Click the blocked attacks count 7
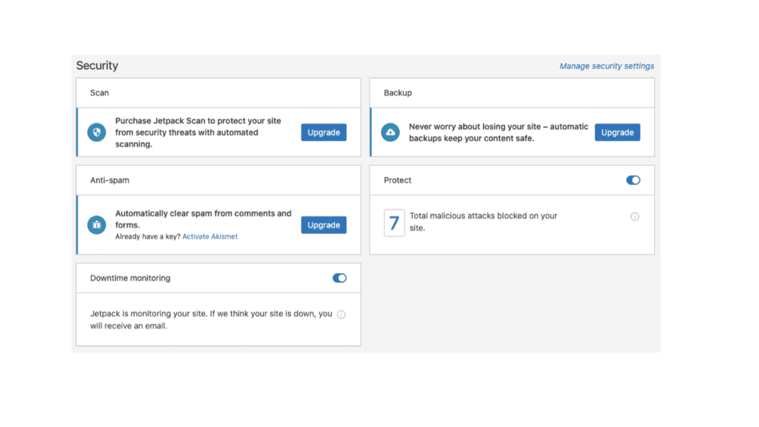 click(x=394, y=223)
